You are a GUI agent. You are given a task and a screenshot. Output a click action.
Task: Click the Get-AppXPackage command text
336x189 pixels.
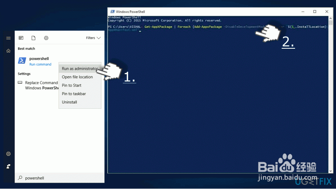coord(158,27)
